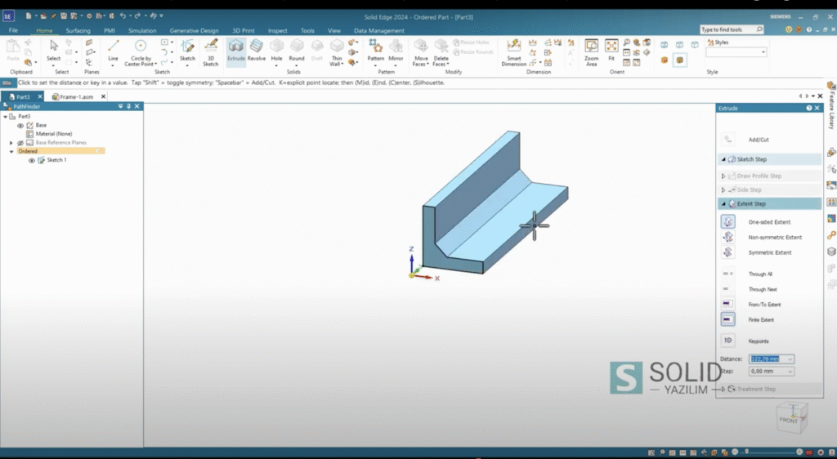
Task: Toggle visibility eye of Sketch 1
Action: (x=32, y=160)
